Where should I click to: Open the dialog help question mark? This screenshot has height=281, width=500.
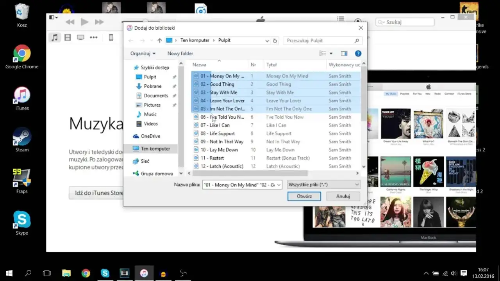click(x=358, y=53)
